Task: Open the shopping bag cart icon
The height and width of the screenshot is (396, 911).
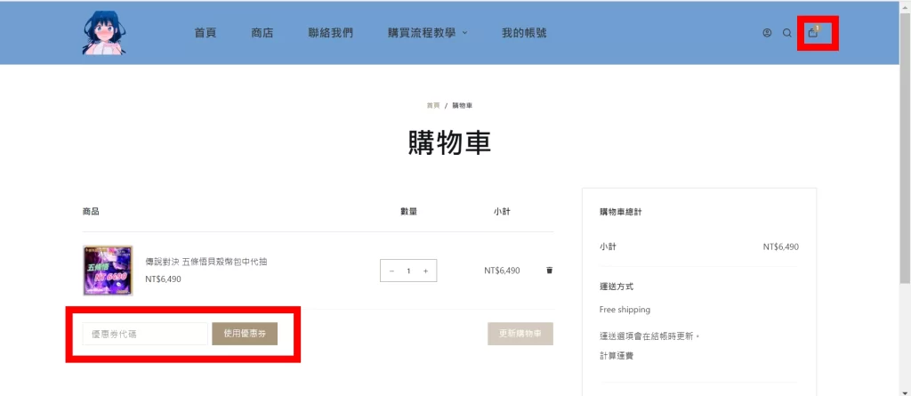Action: [x=813, y=33]
